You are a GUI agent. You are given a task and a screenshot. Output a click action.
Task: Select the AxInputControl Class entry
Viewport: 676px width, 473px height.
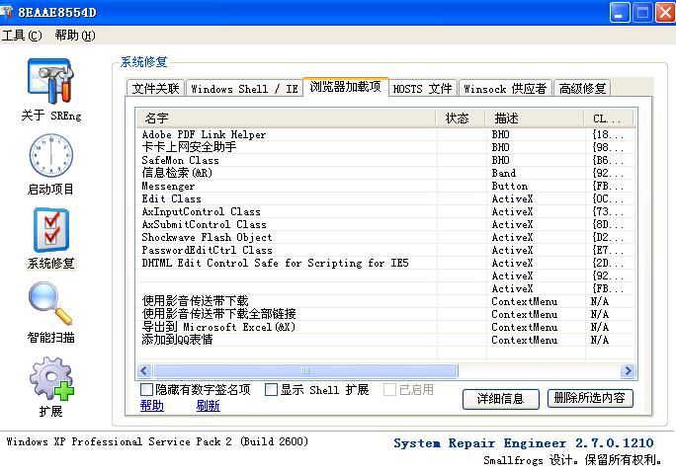point(385,211)
